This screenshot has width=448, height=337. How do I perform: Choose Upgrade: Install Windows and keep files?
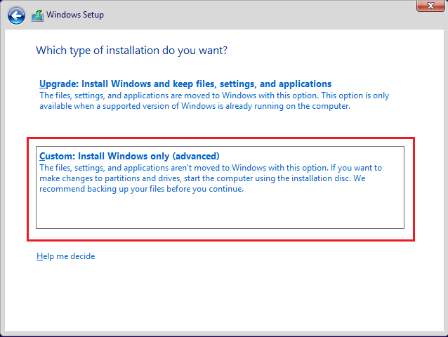pyautogui.click(x=185, y=84)
